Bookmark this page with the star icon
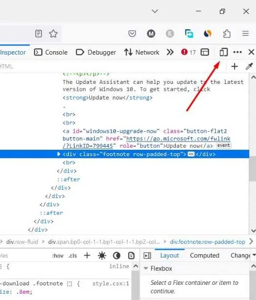 53,34
